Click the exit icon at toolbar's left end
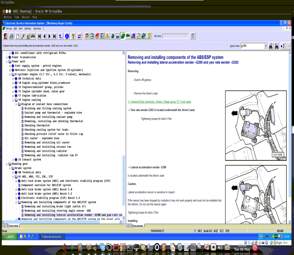This screenshot has height=255, width=294. 5,36
